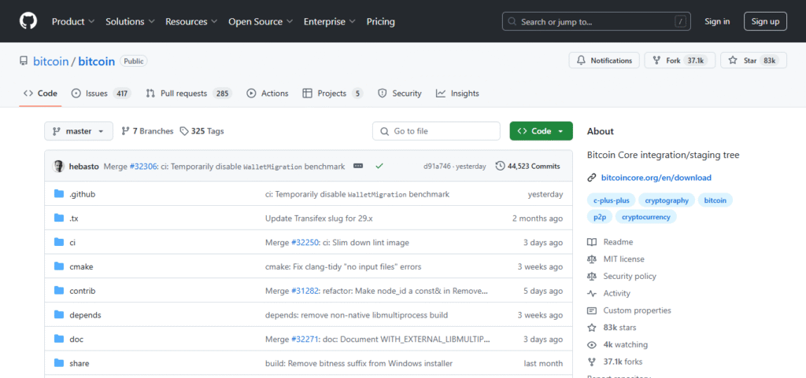The width and height of the screenshot is (806, 378).
Task: Select the bitcoin topic tag
Action: (x=715, y=200)
